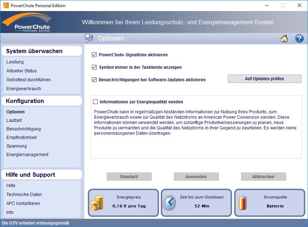Click the Abbrechen button
Screen dimensions: 308x227
(x=263, y=177)
